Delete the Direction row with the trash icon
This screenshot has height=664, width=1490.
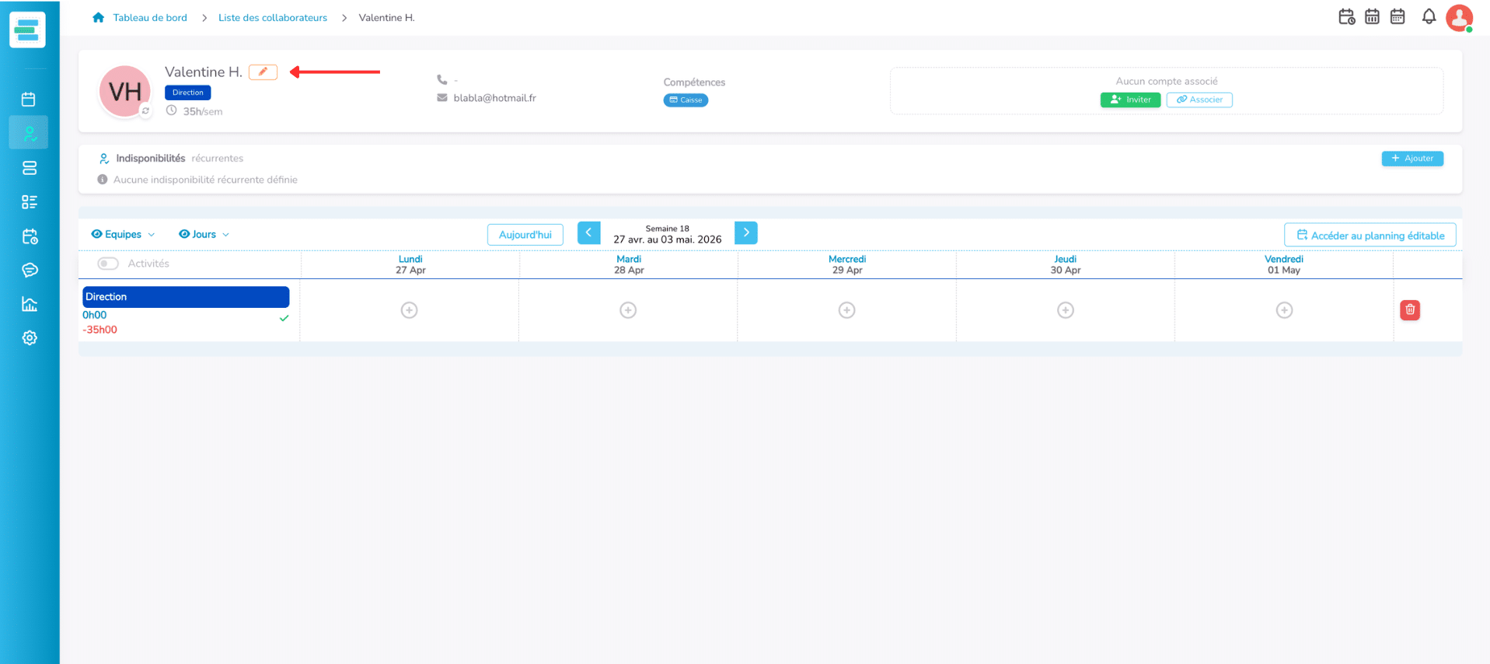click(1410, 310)
